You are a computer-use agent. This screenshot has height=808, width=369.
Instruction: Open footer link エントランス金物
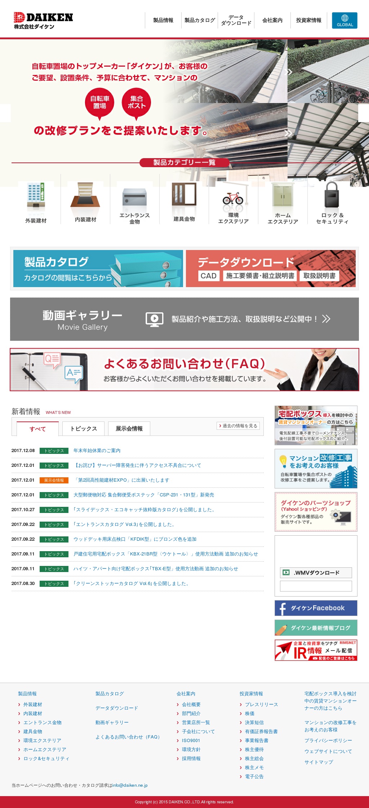coord(43,723)
